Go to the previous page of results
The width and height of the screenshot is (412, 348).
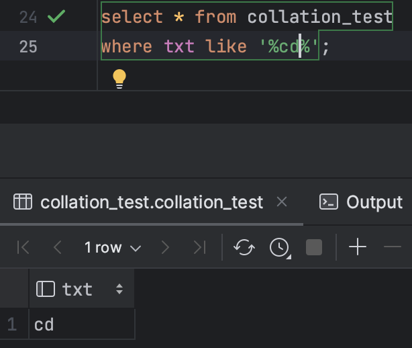pyautogui.click(x=58, y=247)
